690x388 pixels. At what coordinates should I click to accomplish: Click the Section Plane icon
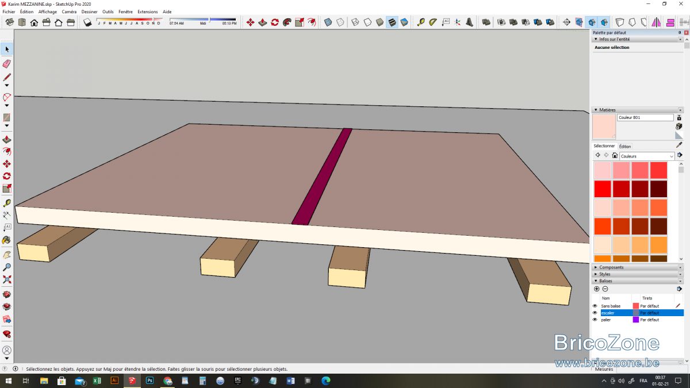pyautogui.click(x=566, y=22)
